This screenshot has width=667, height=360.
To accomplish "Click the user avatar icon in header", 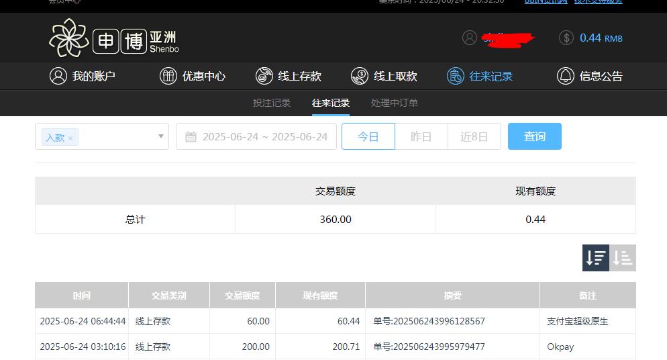I will [x=470, y=38].
